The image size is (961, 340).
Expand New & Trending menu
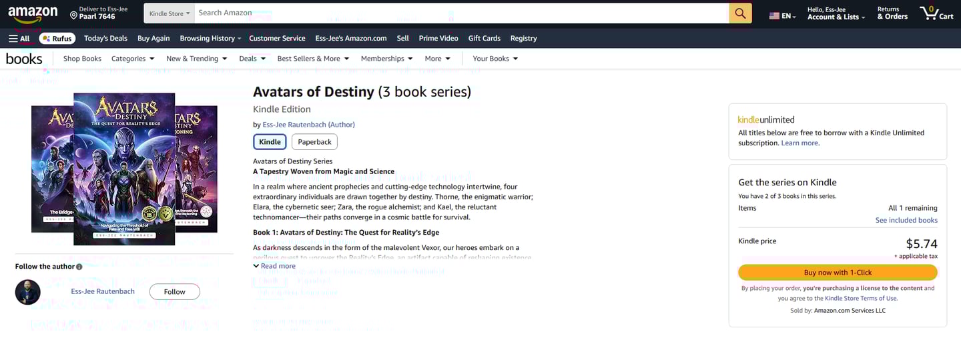[x=197, y=59]
